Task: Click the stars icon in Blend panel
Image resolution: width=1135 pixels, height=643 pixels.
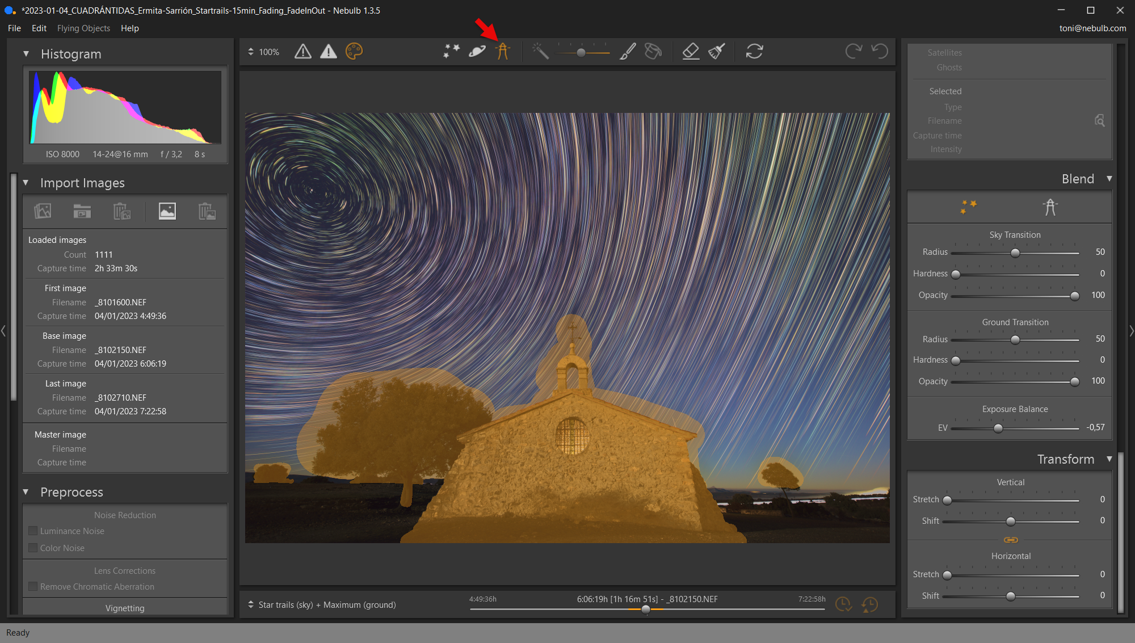Action: coord(969,207)
